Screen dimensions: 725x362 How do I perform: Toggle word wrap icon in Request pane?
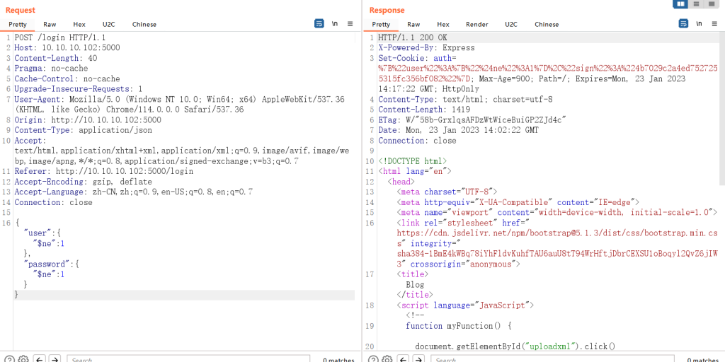point(319,23)
